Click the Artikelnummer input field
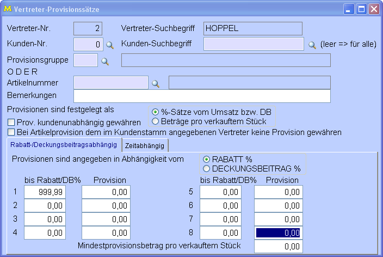The width and height of the screenshot is (383, 257). (x=111, y=82)
